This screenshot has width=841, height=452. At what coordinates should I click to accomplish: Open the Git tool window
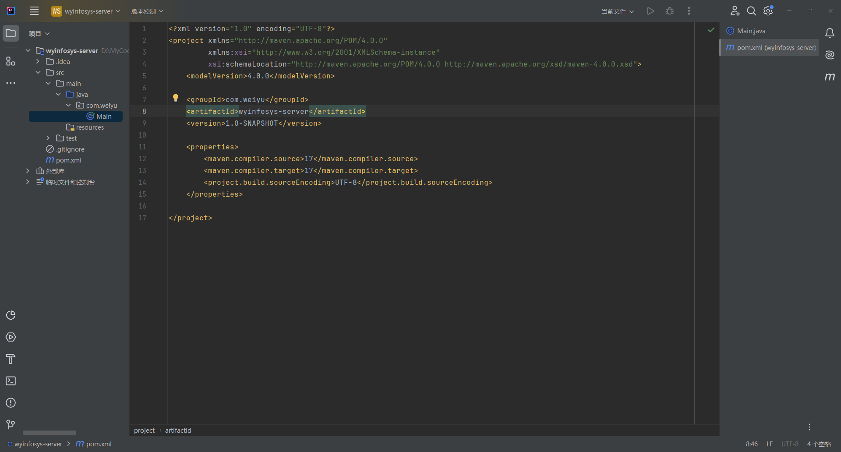pos(11,424)
